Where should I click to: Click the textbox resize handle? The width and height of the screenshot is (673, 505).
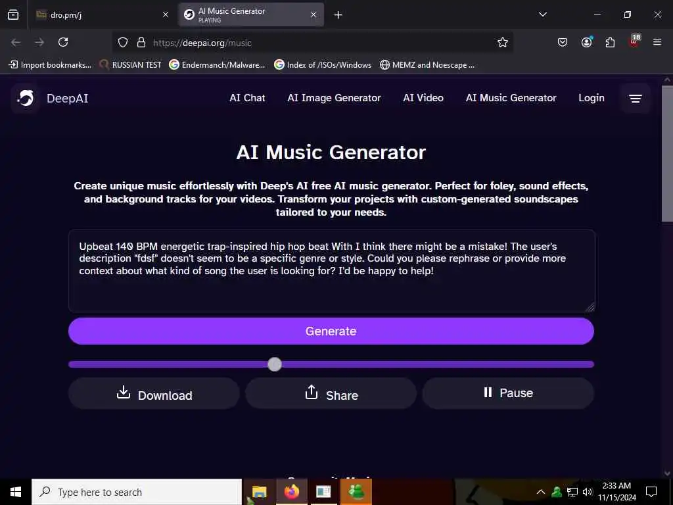click(x=590, y=307)
